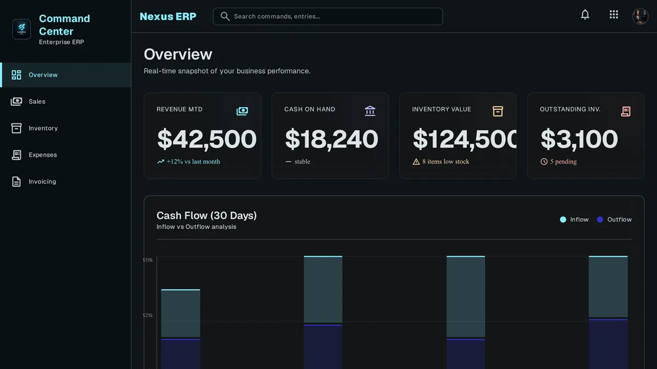Click the Enterprise ERP subtitle
Viewport: 657px width, 369px height.
click(x=61, y=42)
